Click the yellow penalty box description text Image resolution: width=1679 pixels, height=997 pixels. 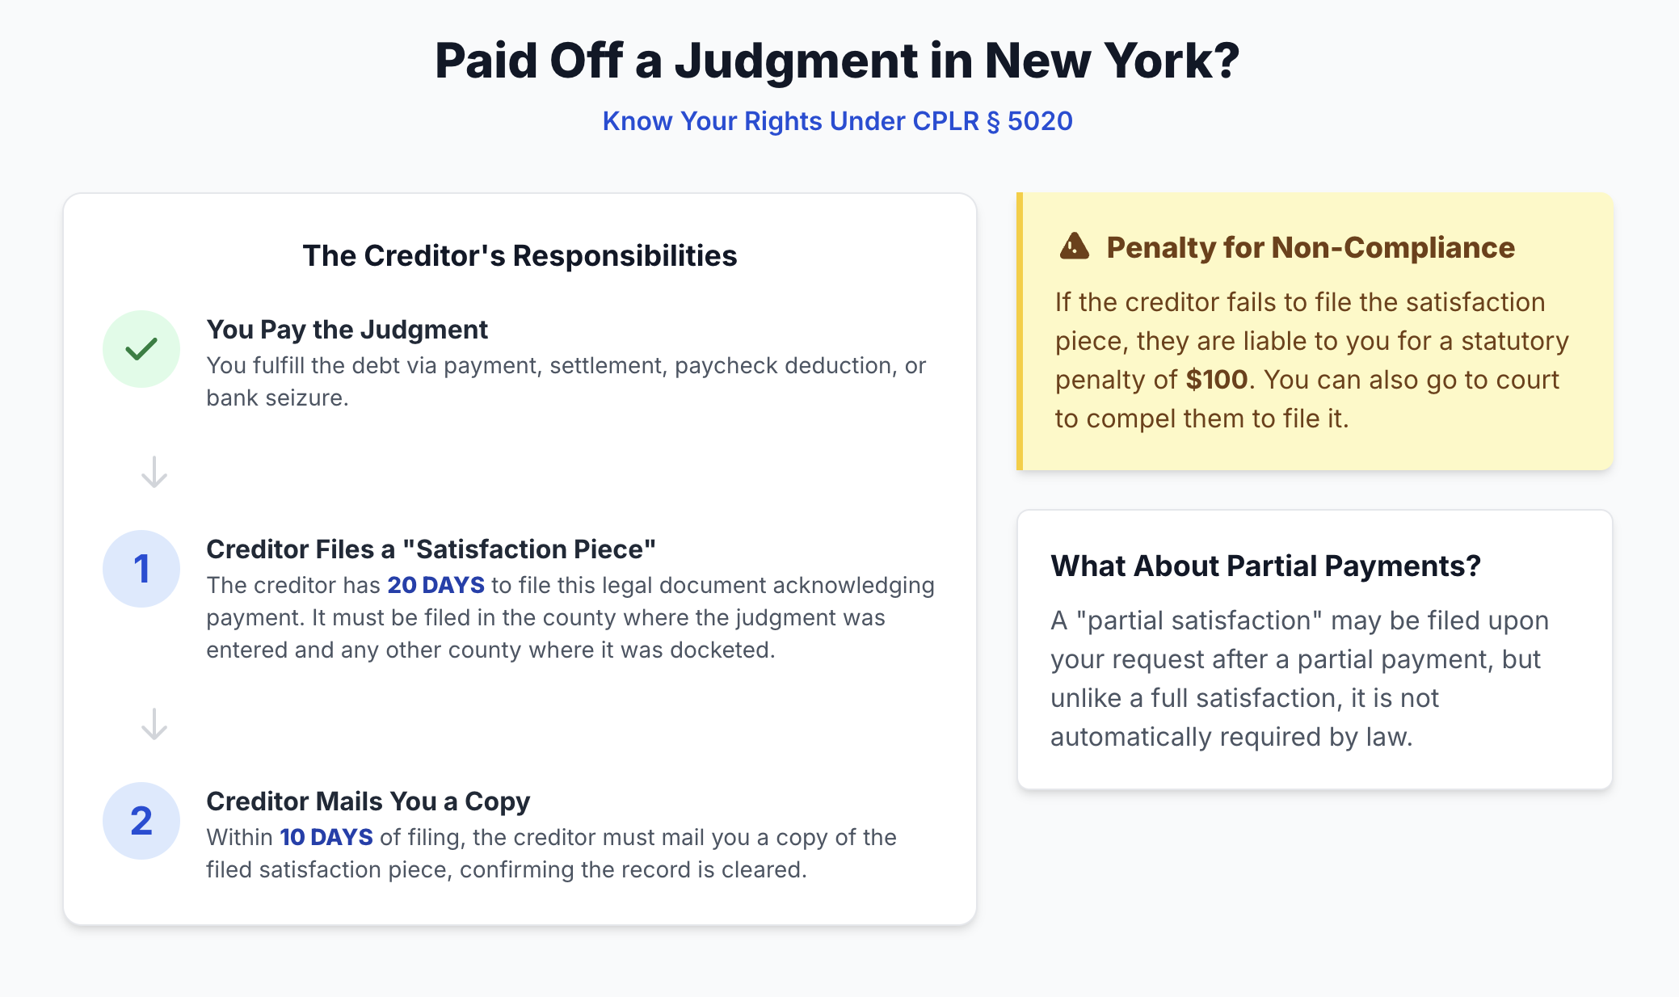point(1311,360)
